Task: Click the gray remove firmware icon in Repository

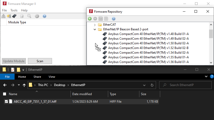Action: click(x=95, y=19)
